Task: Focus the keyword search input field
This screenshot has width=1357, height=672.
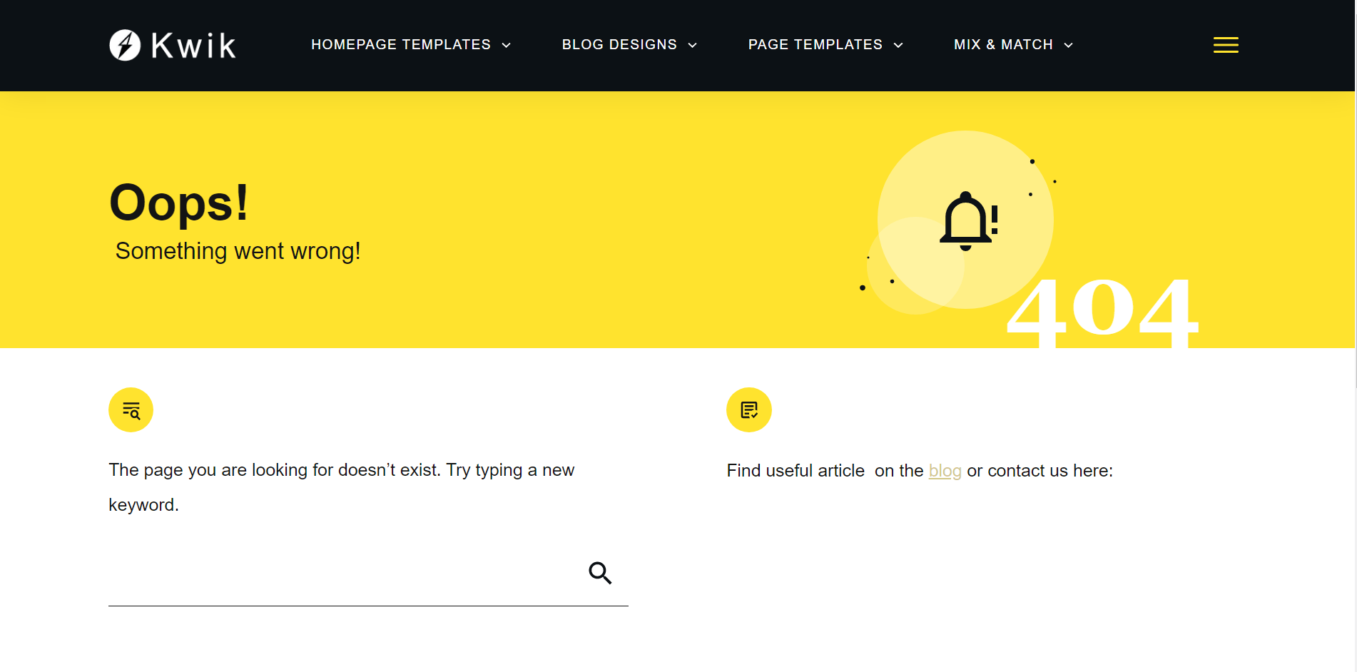Action: [342, 574]
